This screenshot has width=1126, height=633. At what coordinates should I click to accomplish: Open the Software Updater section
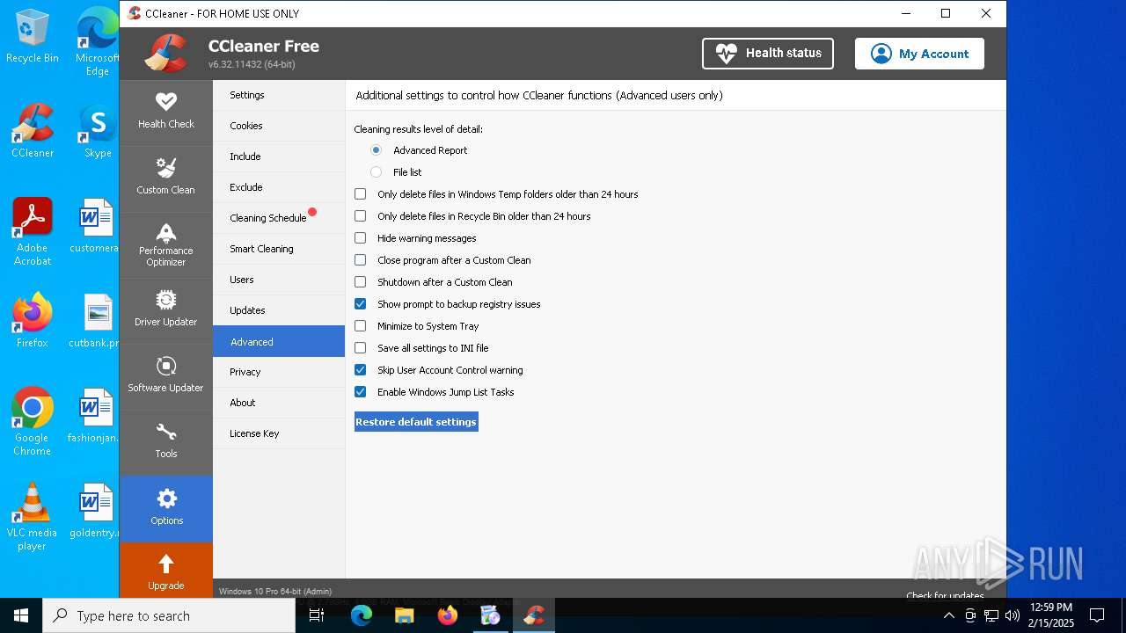tap(165, 376)
